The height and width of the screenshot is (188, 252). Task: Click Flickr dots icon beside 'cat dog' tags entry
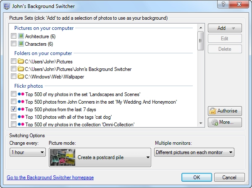point(21,117)
